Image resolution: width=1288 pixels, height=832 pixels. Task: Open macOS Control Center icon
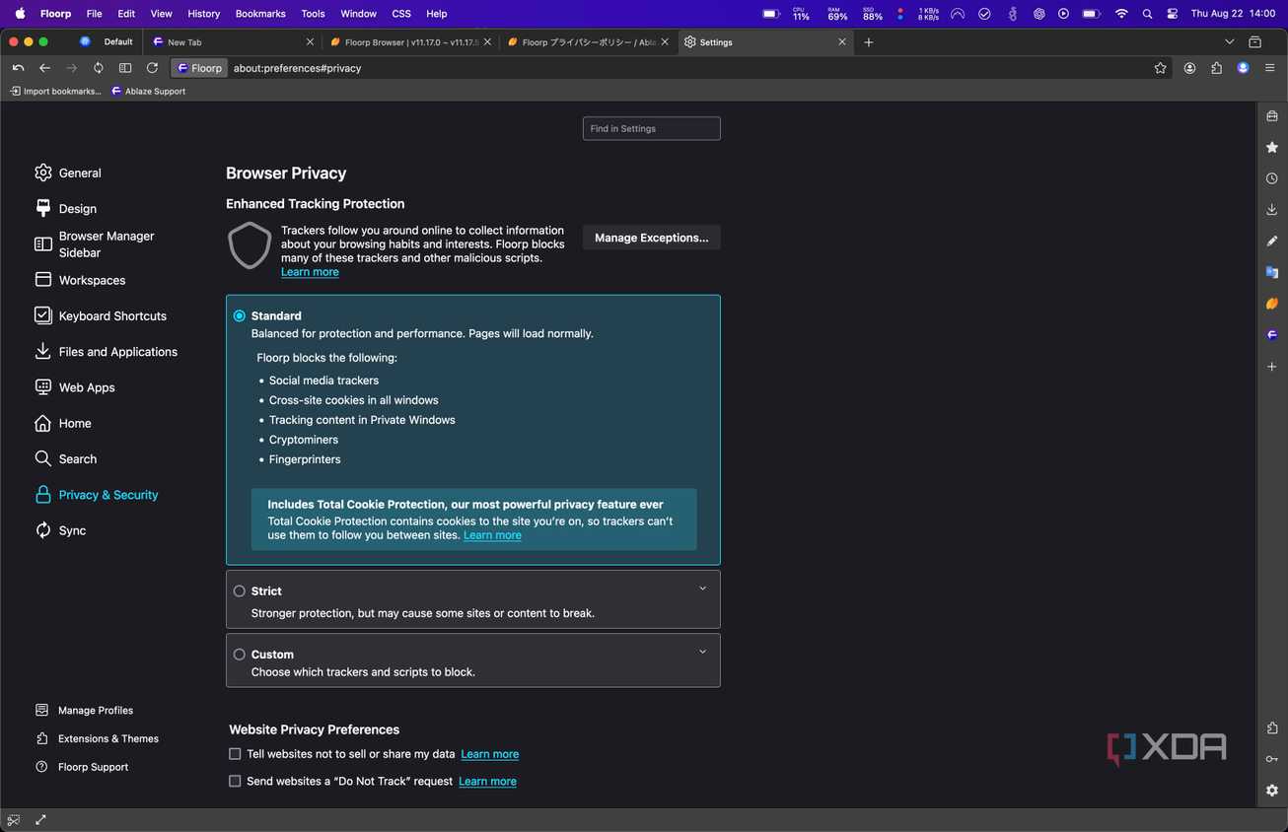tap(1173, 14)
